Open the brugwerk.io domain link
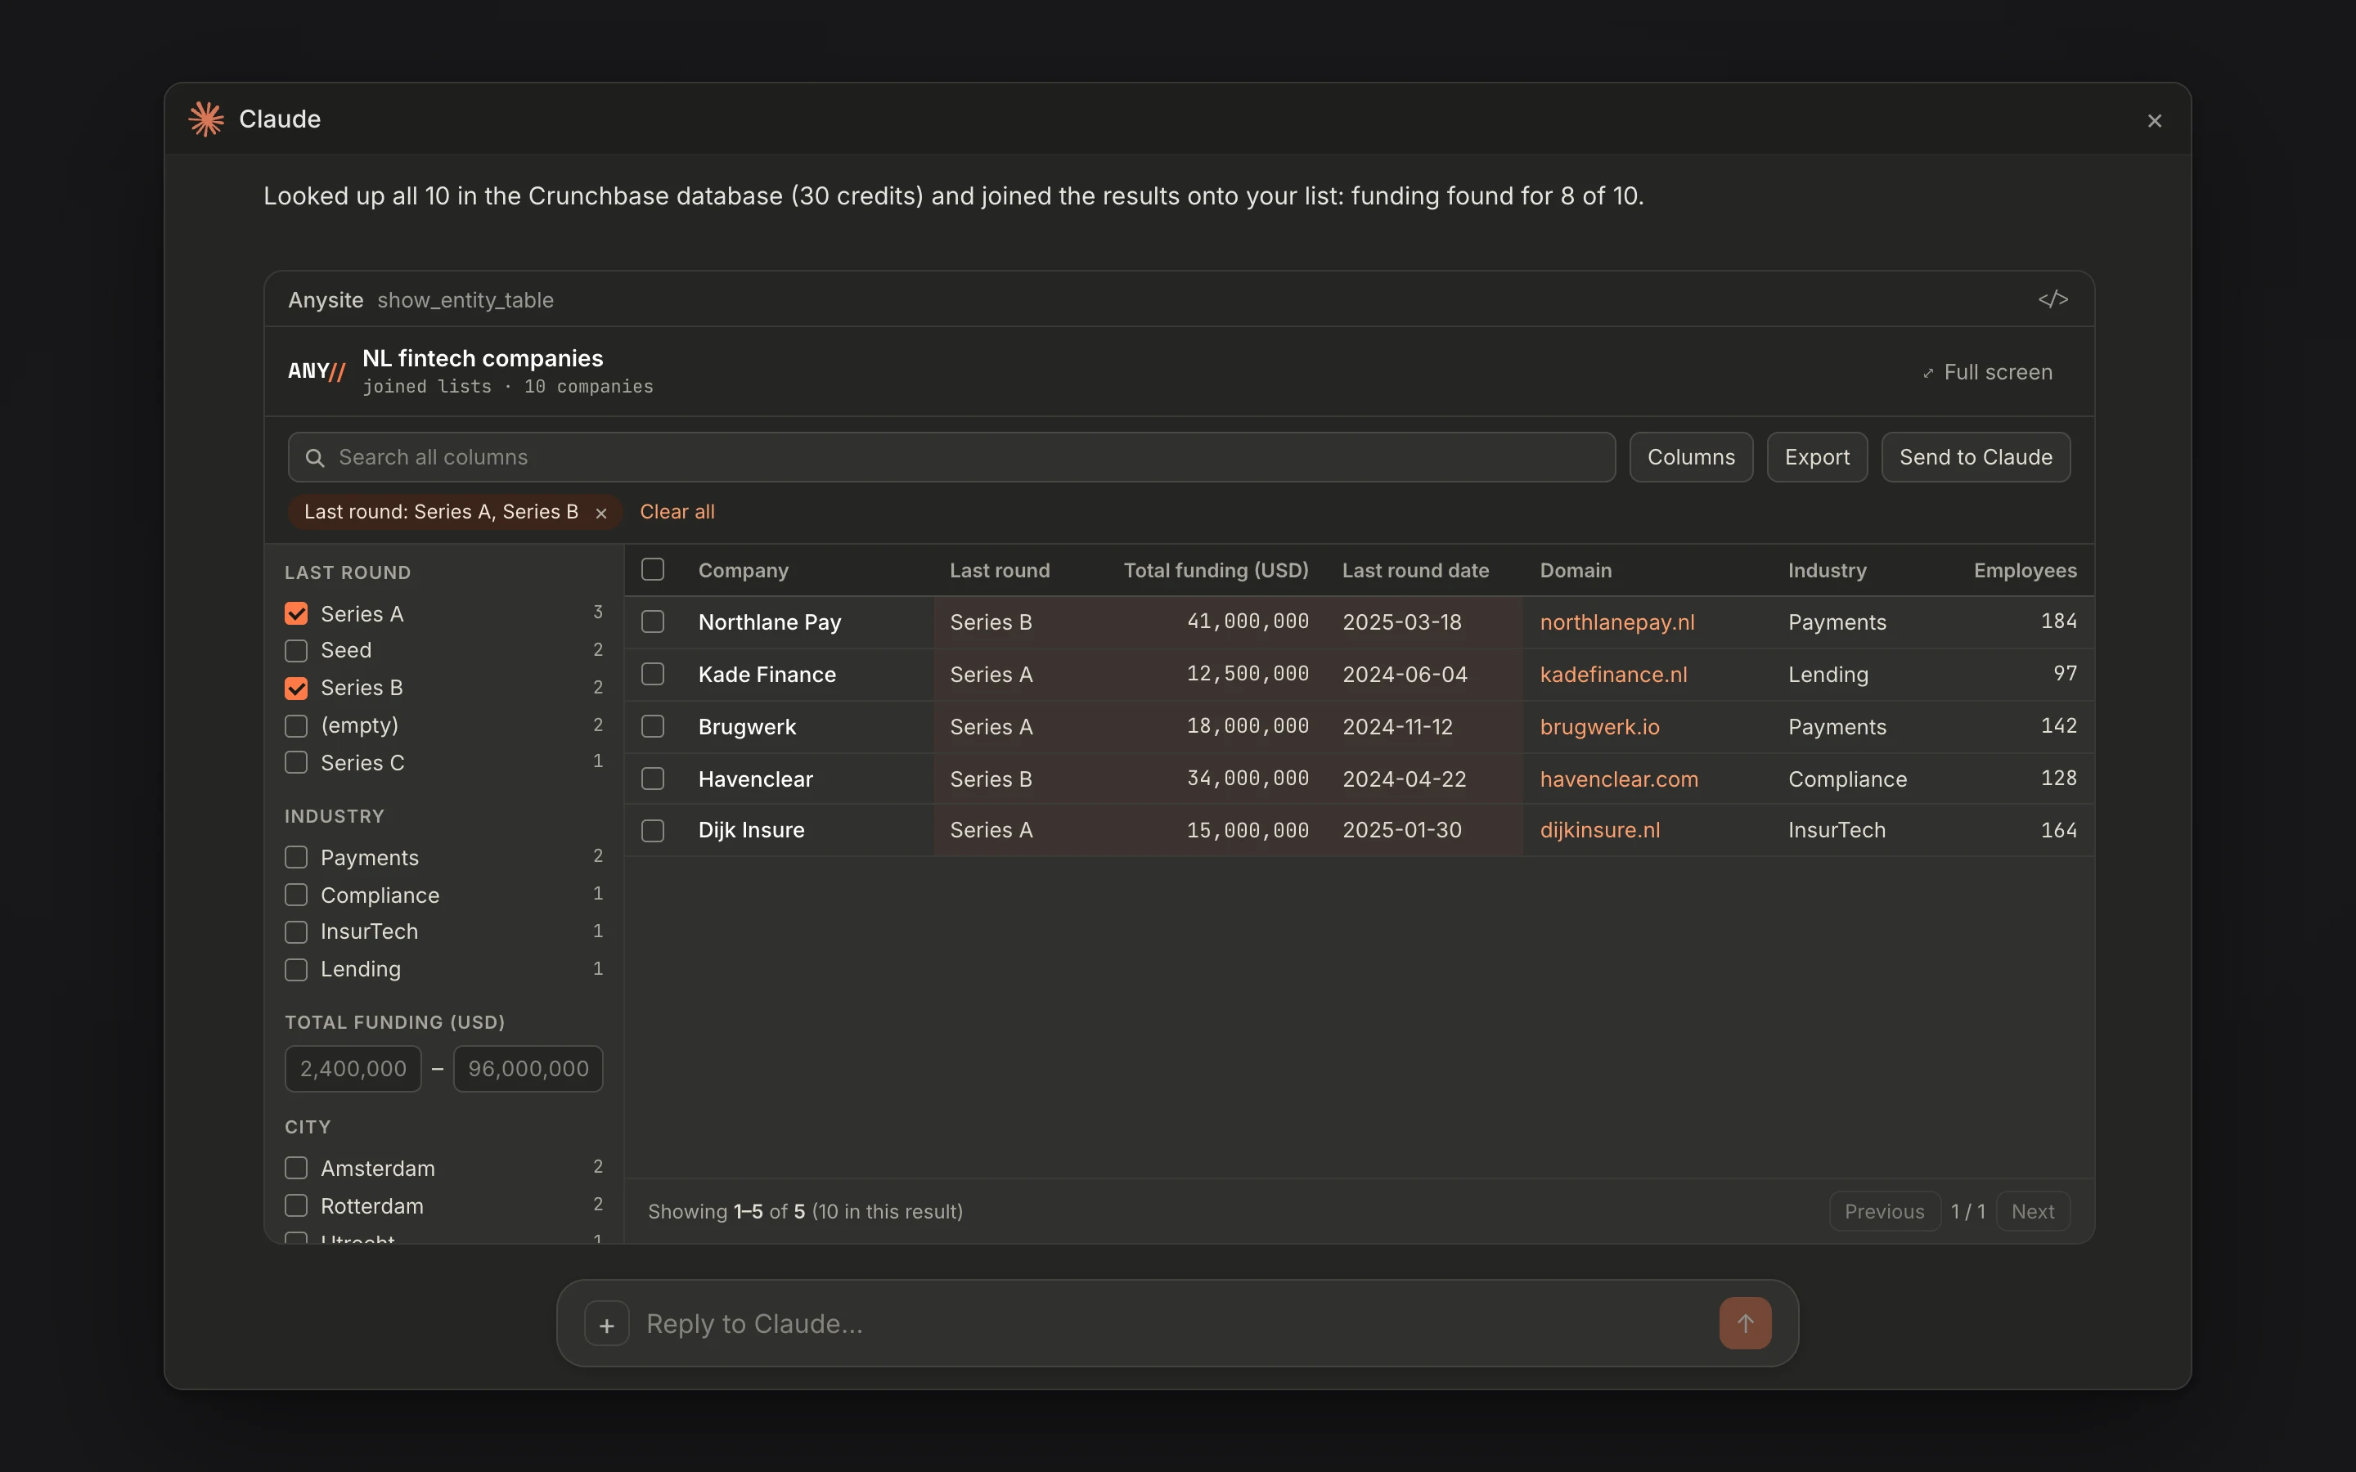Image resolution: width=2356 pixels, height=1472 pixels. (1599, 727)
